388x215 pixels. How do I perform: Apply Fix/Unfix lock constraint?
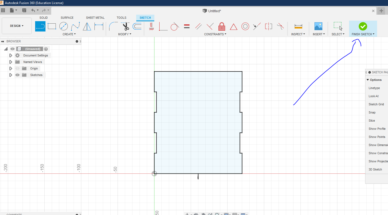pyautogui.click(x=222, y=26)
